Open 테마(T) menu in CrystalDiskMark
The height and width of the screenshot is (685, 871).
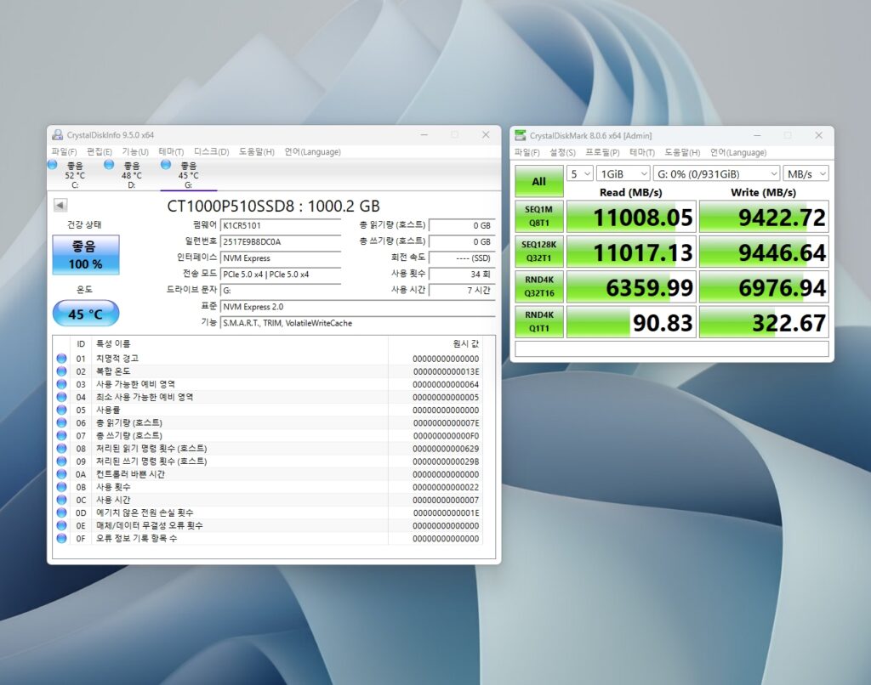[642, 152]
